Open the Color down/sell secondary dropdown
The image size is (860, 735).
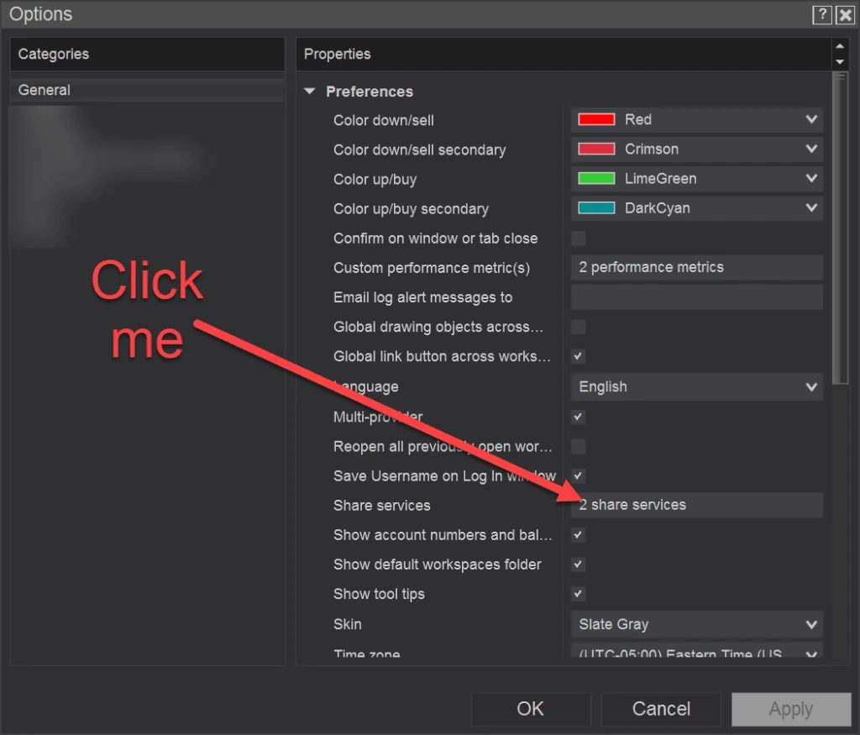696,150
